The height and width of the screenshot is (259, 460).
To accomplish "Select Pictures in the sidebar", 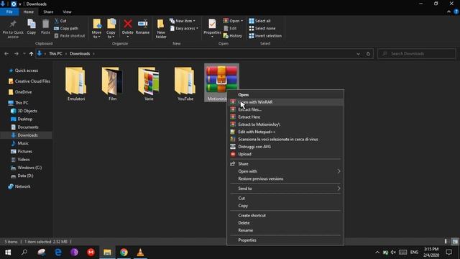I will (25, 151).
